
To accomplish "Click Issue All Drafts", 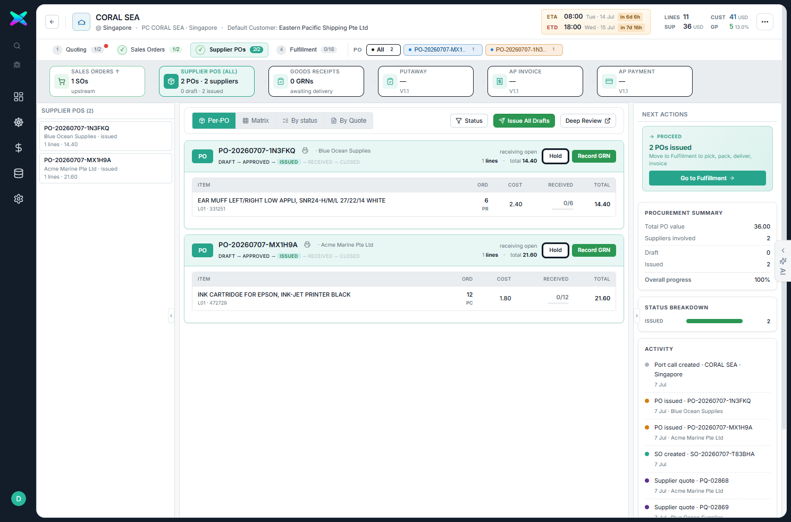I will pyautogui.click(x=524, y=121).
